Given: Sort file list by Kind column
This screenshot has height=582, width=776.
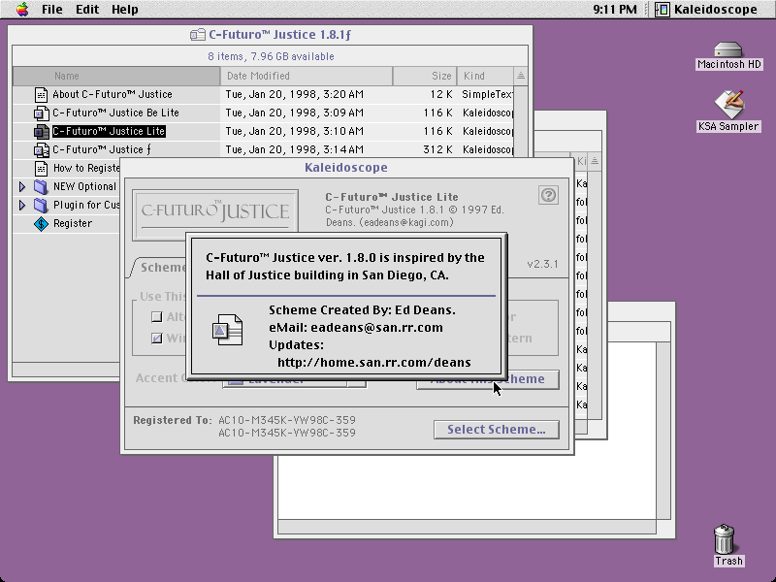Looking at the screenshot, I should tap(485, 76).
